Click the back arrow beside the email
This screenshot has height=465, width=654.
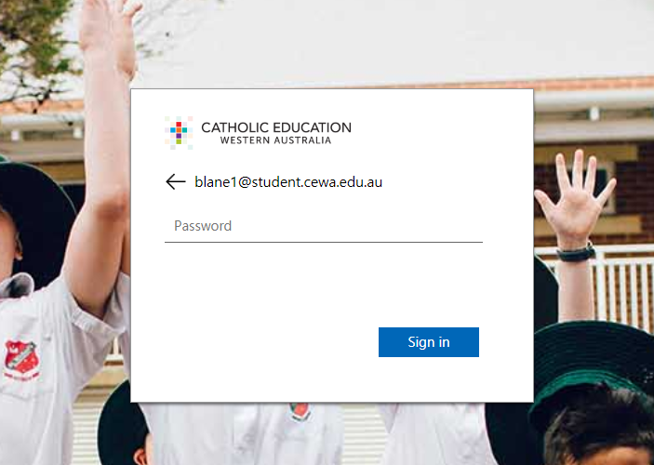(x=175, y=182)
